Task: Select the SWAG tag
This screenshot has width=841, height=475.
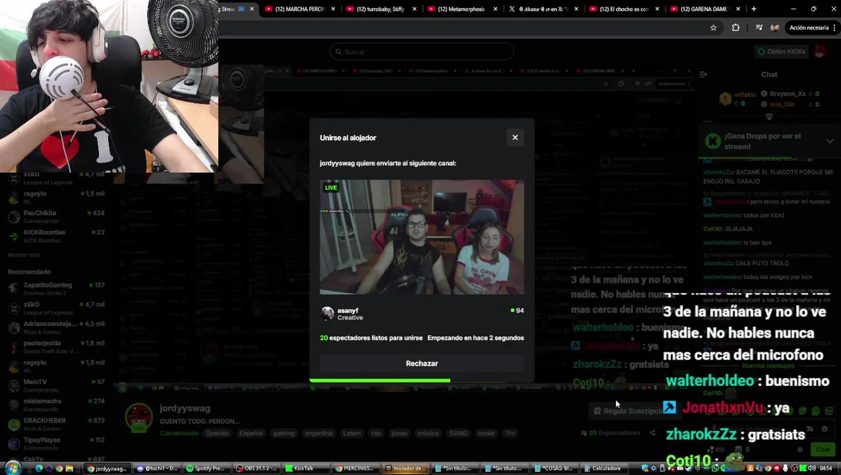Action: (458, 433)
